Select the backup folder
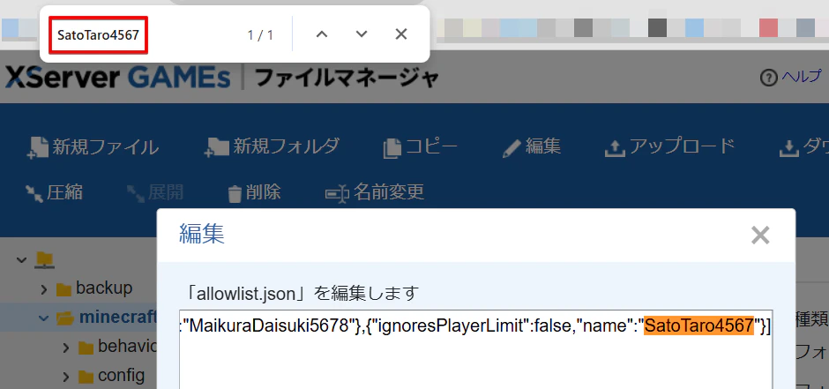 click(94, 288)
